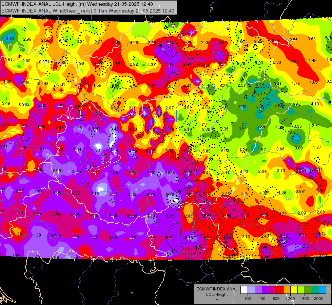The image size is (332, 305).
Task: Click the wind shear value 0.871
Action: (44, 62)
